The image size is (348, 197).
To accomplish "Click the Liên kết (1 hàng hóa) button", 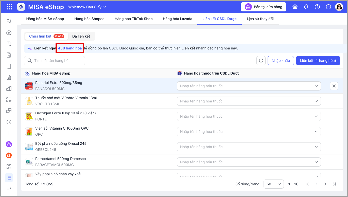I will (318, 61).
